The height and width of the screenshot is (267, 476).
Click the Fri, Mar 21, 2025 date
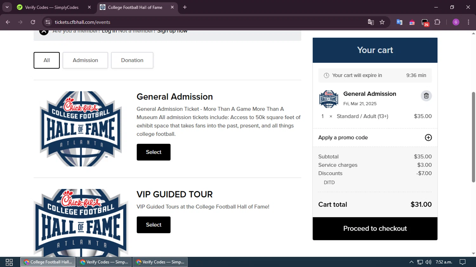[360, 104]
